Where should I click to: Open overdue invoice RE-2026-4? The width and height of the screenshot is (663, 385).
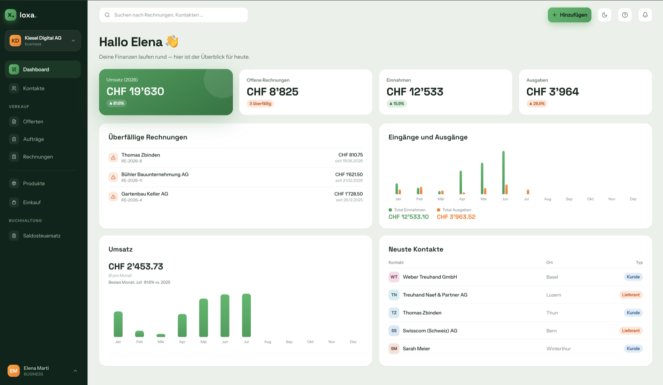(x=235, y=196)
